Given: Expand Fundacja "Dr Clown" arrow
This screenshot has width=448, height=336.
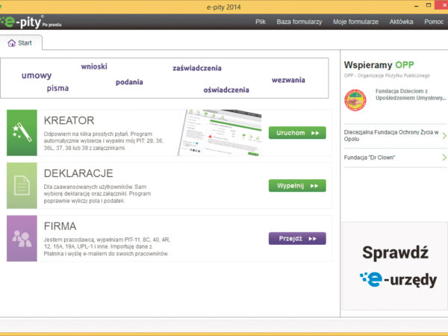Looking at the screenshot, I should pos(444,158).
